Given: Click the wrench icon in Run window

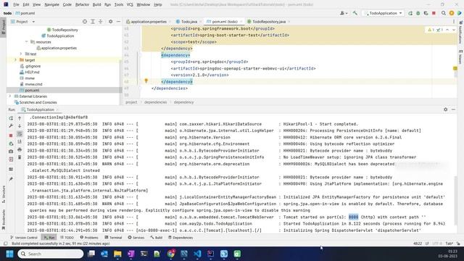Looking at the screenshot, I should click(11, 126).
